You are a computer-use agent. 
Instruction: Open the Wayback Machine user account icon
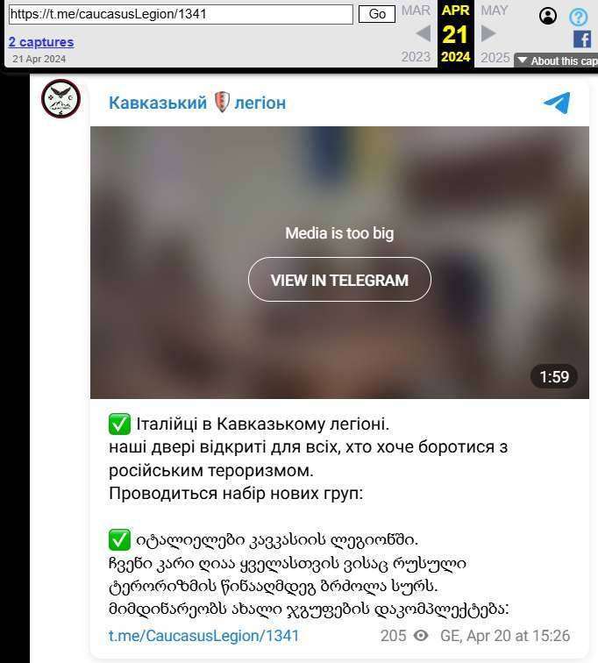tap(548, 16)
